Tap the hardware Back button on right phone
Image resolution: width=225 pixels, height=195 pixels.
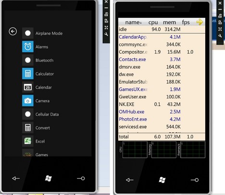tap(130, 180)
